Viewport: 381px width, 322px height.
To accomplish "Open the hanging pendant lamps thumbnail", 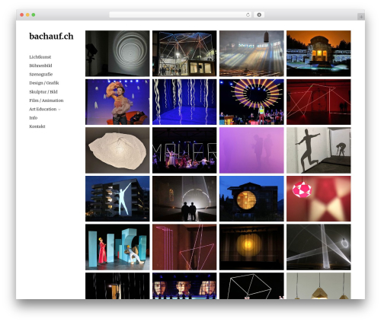I will (319, 286).
